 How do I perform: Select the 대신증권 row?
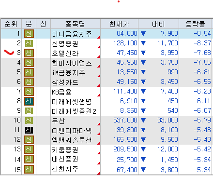106,160
